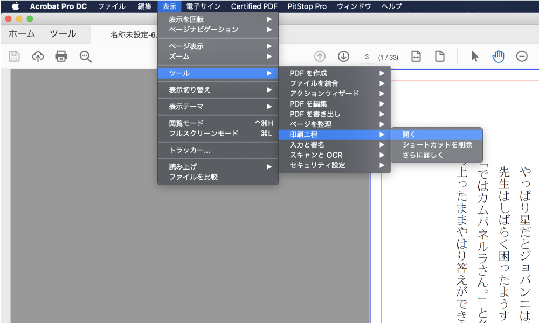Image resolution: width=539 pixels, height=323 pixels.
Task: Click the page number field showing 3
Action: 367,57
